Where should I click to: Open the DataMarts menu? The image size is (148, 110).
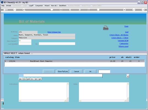pos(62,6)
